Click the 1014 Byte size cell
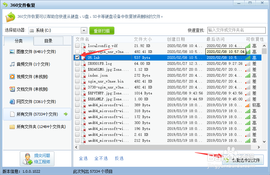The width and height of the screenshot is (270, 175). (x=143, y=93)
